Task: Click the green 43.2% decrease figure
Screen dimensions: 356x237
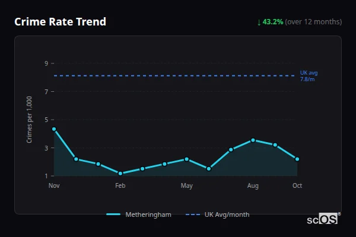Action: click(273, 22)
